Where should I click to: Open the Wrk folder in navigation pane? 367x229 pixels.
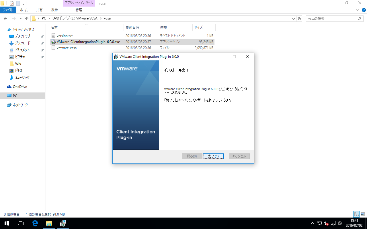tap(18, 64)
